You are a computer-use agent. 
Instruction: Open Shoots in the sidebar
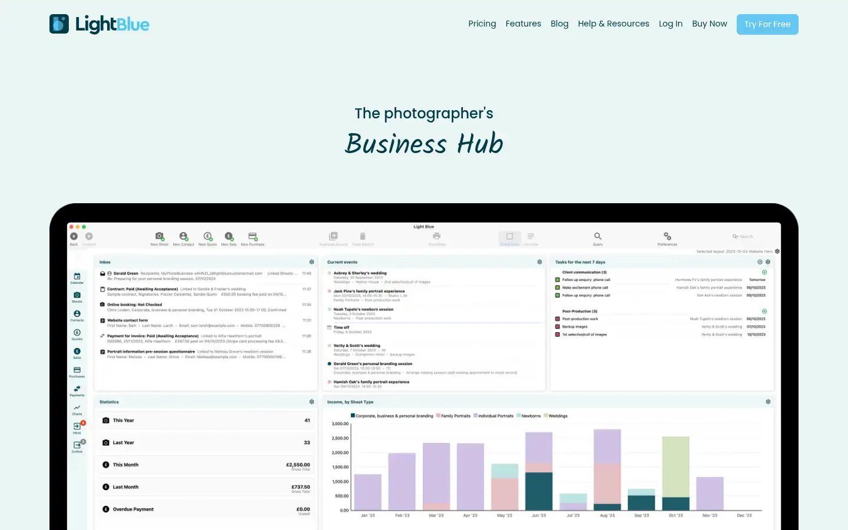point(77,297)
